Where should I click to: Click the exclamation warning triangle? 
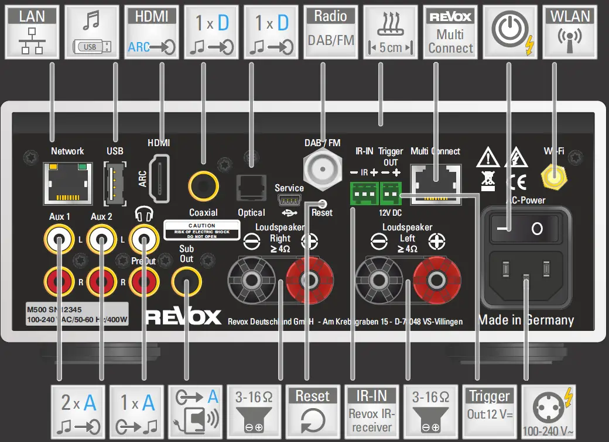tap(488, 157)
